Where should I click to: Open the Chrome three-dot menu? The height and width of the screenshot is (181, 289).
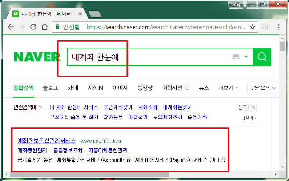279,27
